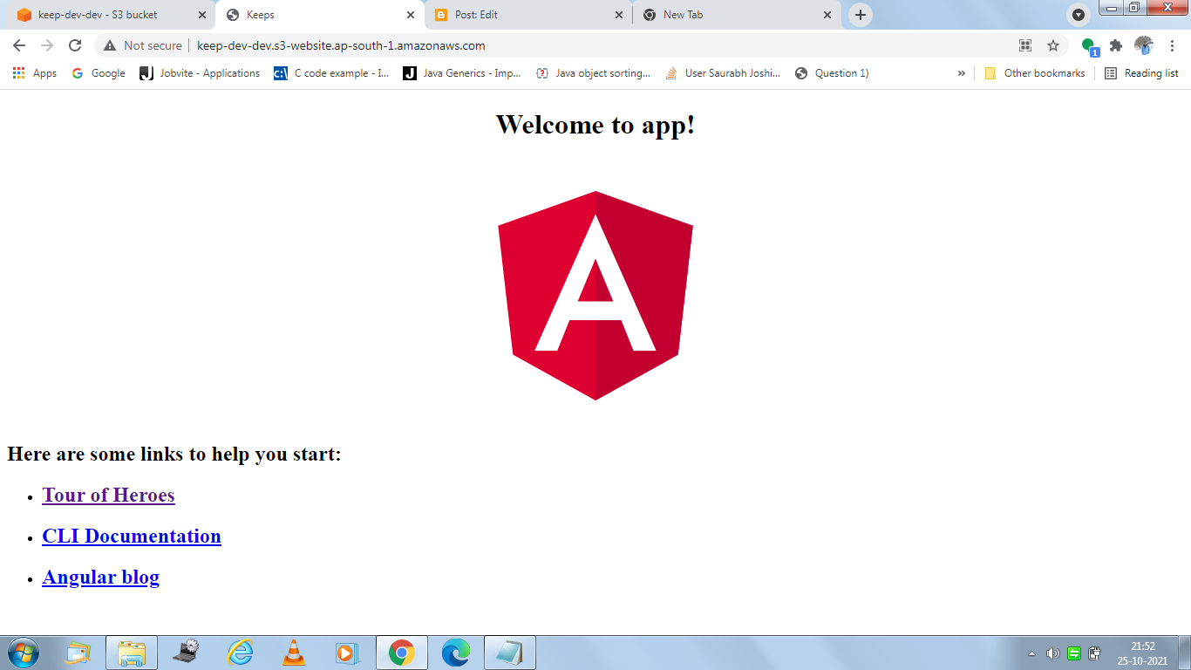Open the Google bookmark
This screenshot has height=670, width=1191.
point(98,73)
